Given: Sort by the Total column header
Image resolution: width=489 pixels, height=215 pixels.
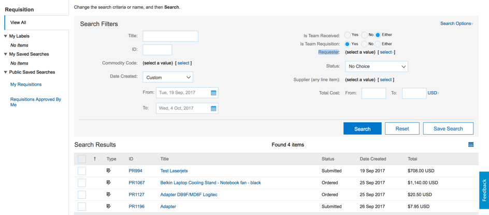Looking at the screenshot, I should click(412, 159).
